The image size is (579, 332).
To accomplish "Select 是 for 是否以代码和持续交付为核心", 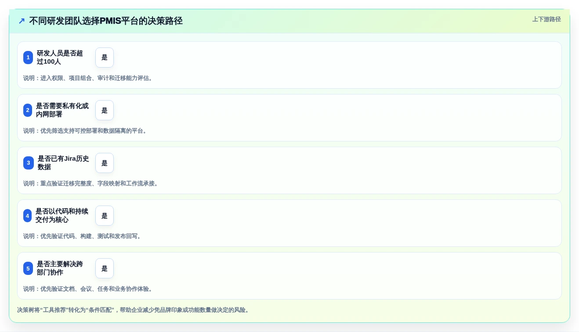I will click(105, 216).
